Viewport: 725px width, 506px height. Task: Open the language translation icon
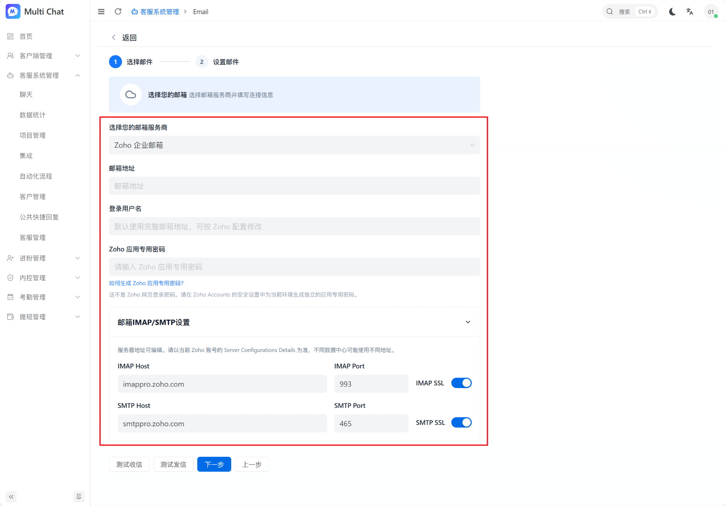pos(690,12)
